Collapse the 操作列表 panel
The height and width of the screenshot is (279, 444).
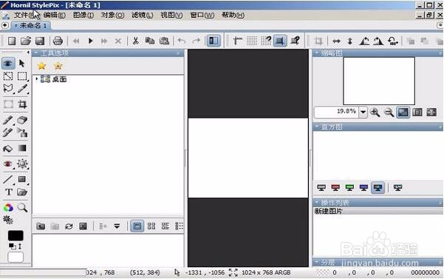(316, 203)
